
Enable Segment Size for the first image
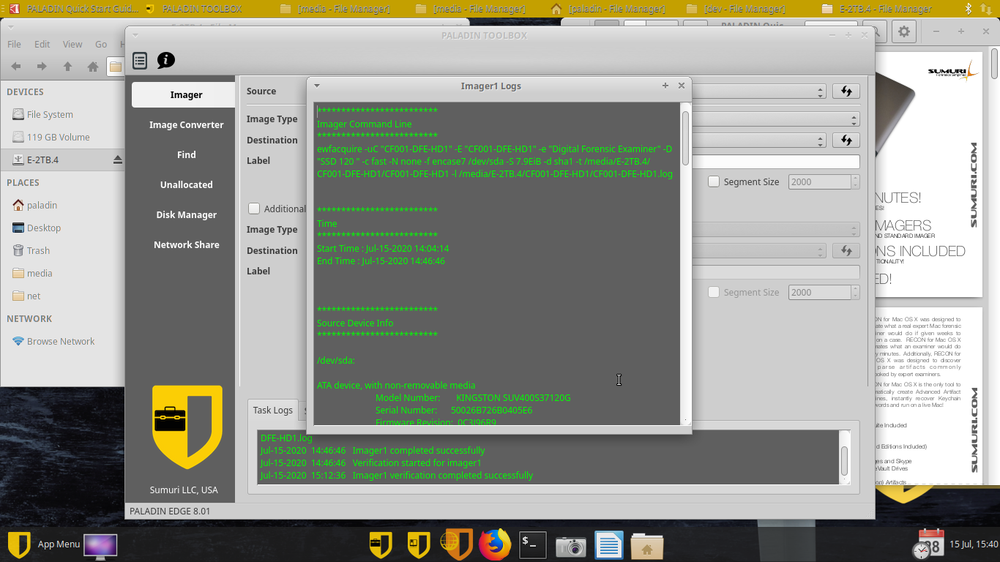click(714, 181)
